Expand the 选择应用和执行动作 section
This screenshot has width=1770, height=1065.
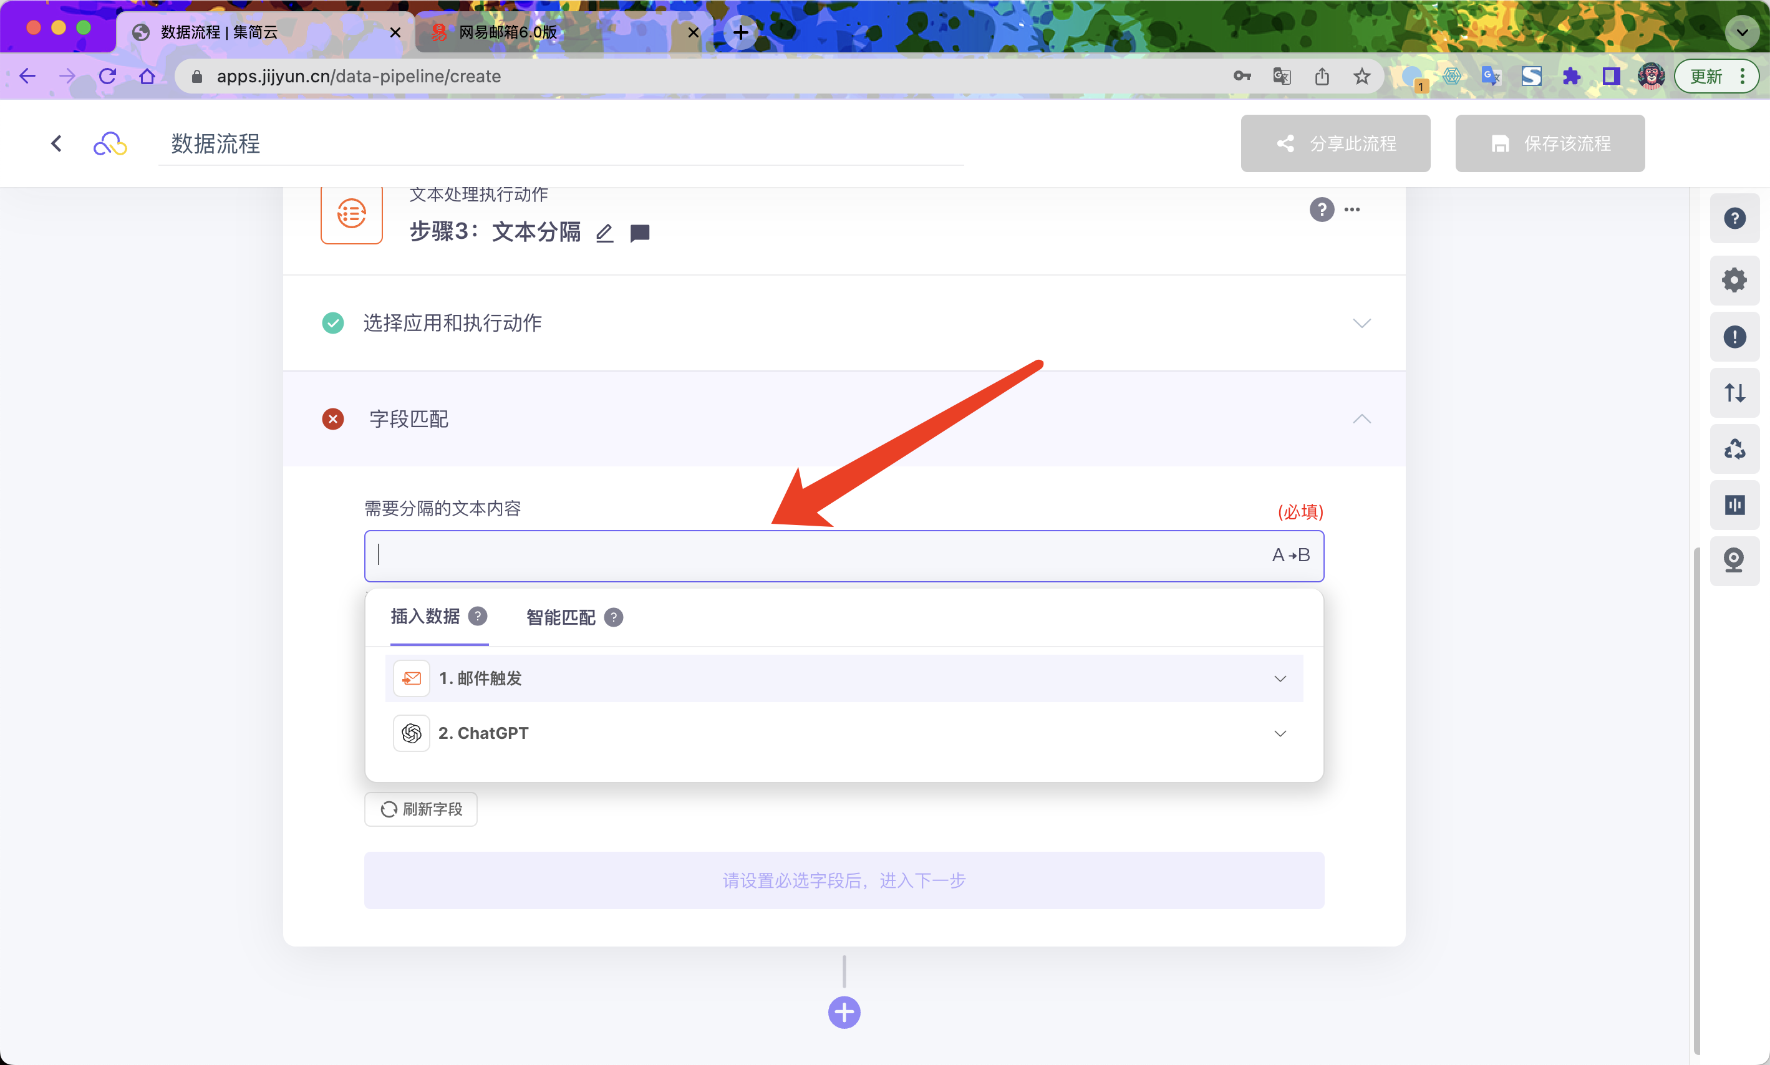click(x=1361, y=323)
